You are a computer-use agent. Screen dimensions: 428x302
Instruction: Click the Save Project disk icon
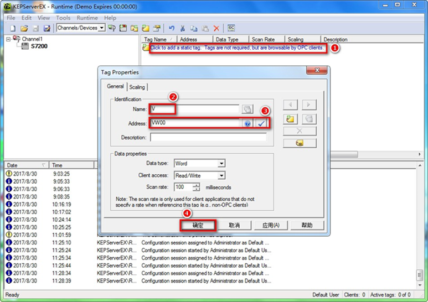35,28
